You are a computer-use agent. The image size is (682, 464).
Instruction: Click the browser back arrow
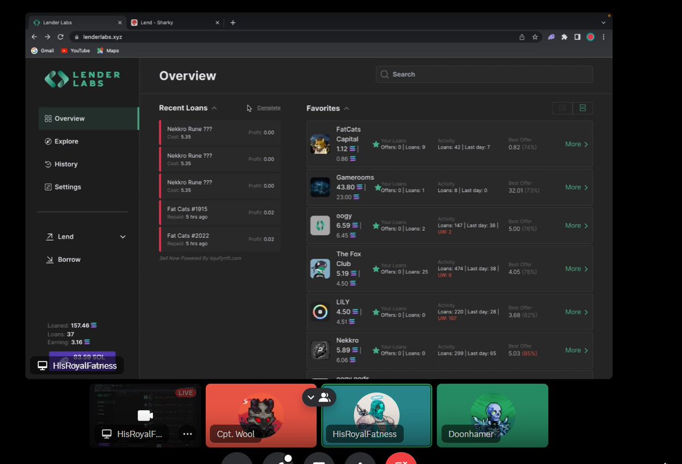[34, 37]
